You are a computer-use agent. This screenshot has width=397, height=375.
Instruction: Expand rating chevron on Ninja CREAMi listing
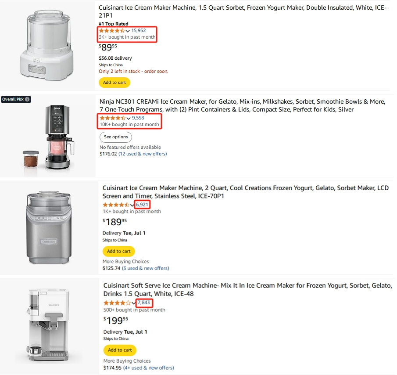point(129,118)
